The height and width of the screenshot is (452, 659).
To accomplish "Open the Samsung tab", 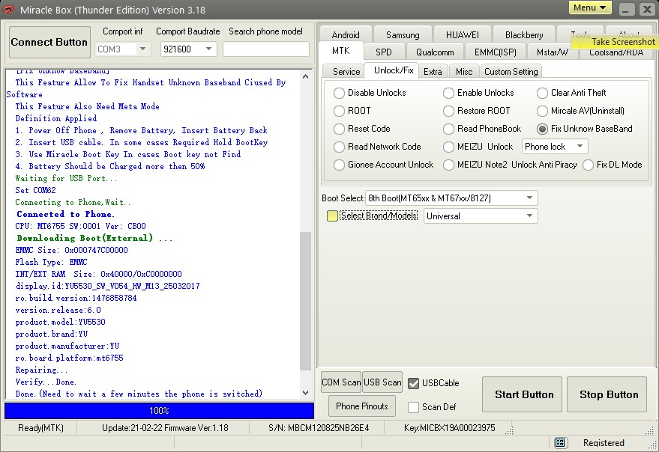I will 403,35.
